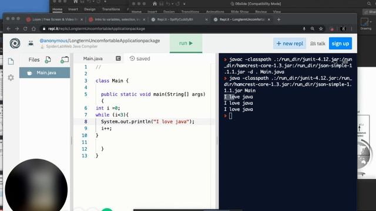Go back in browser
376x211 pixels.
pyautogui.click(x=9, y=29)
